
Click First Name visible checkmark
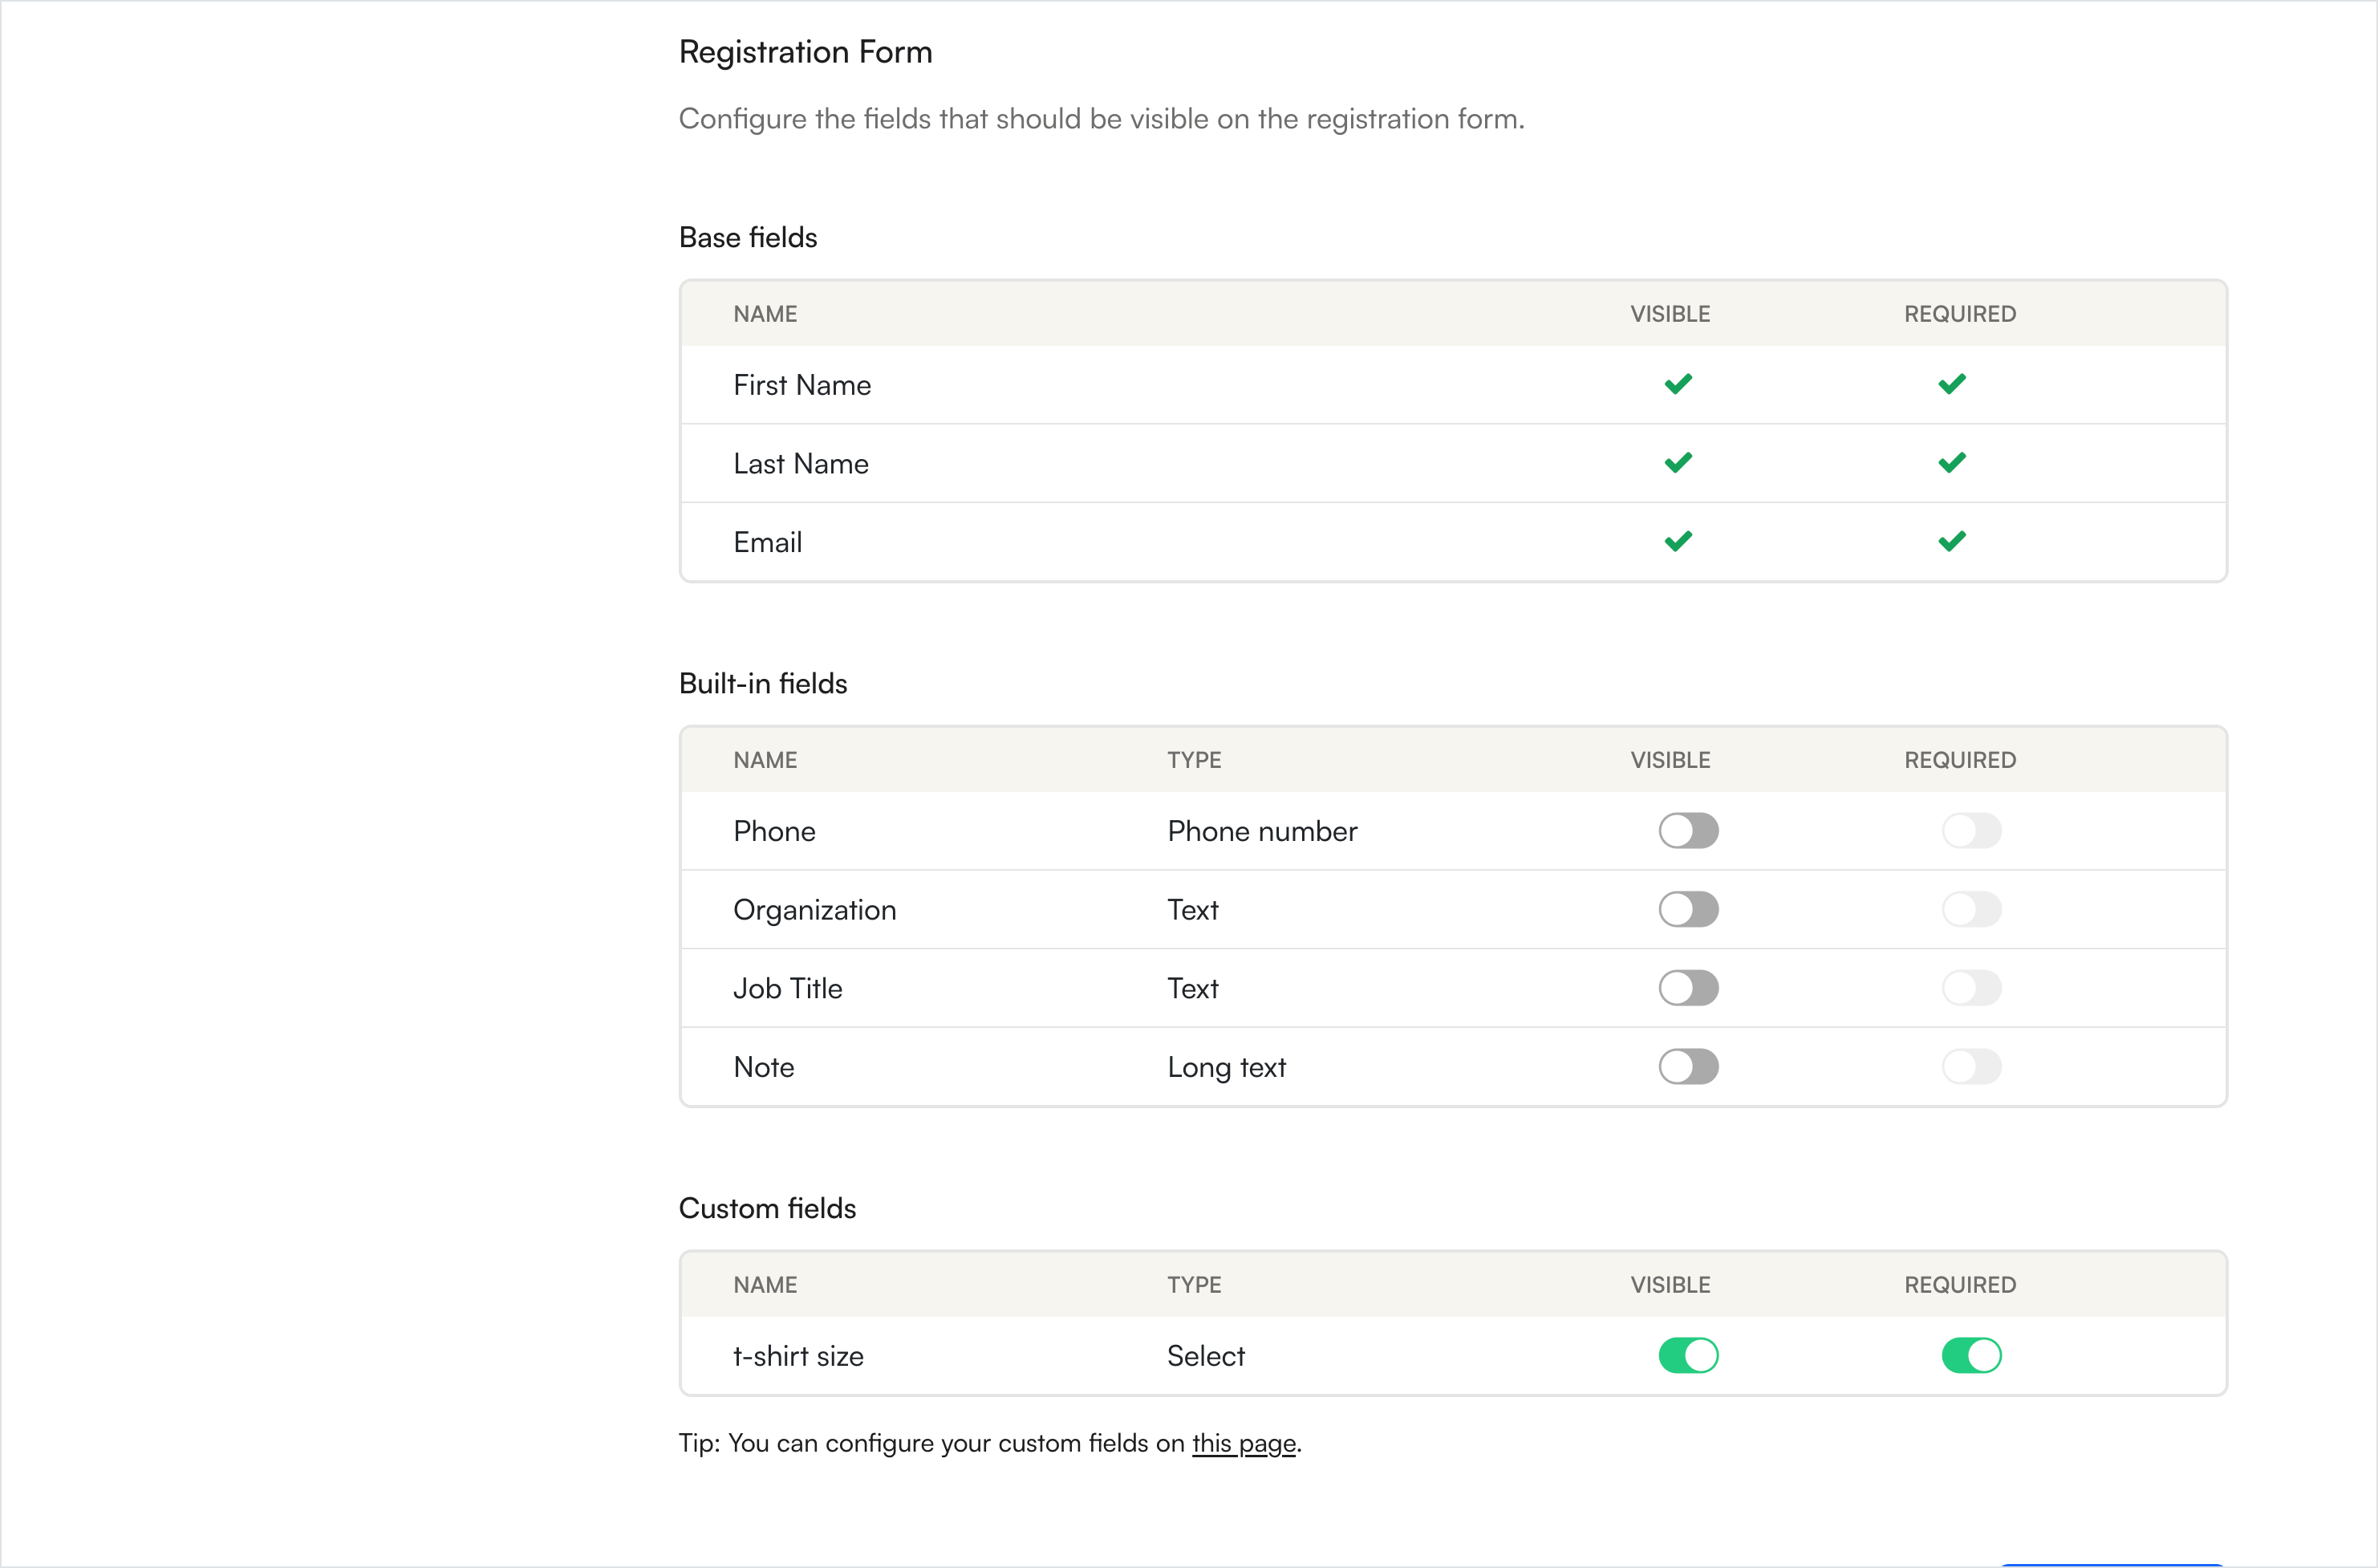(x=1678, y=384)
